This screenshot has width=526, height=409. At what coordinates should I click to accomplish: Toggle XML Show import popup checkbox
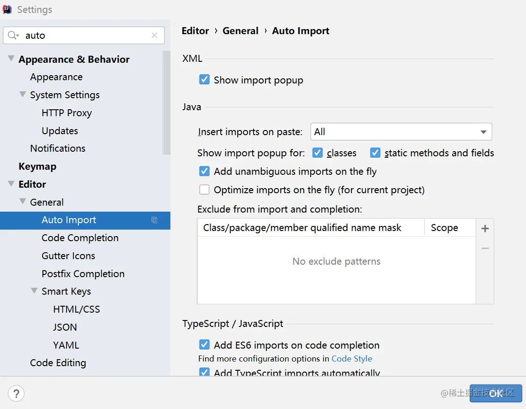(205, 80)
